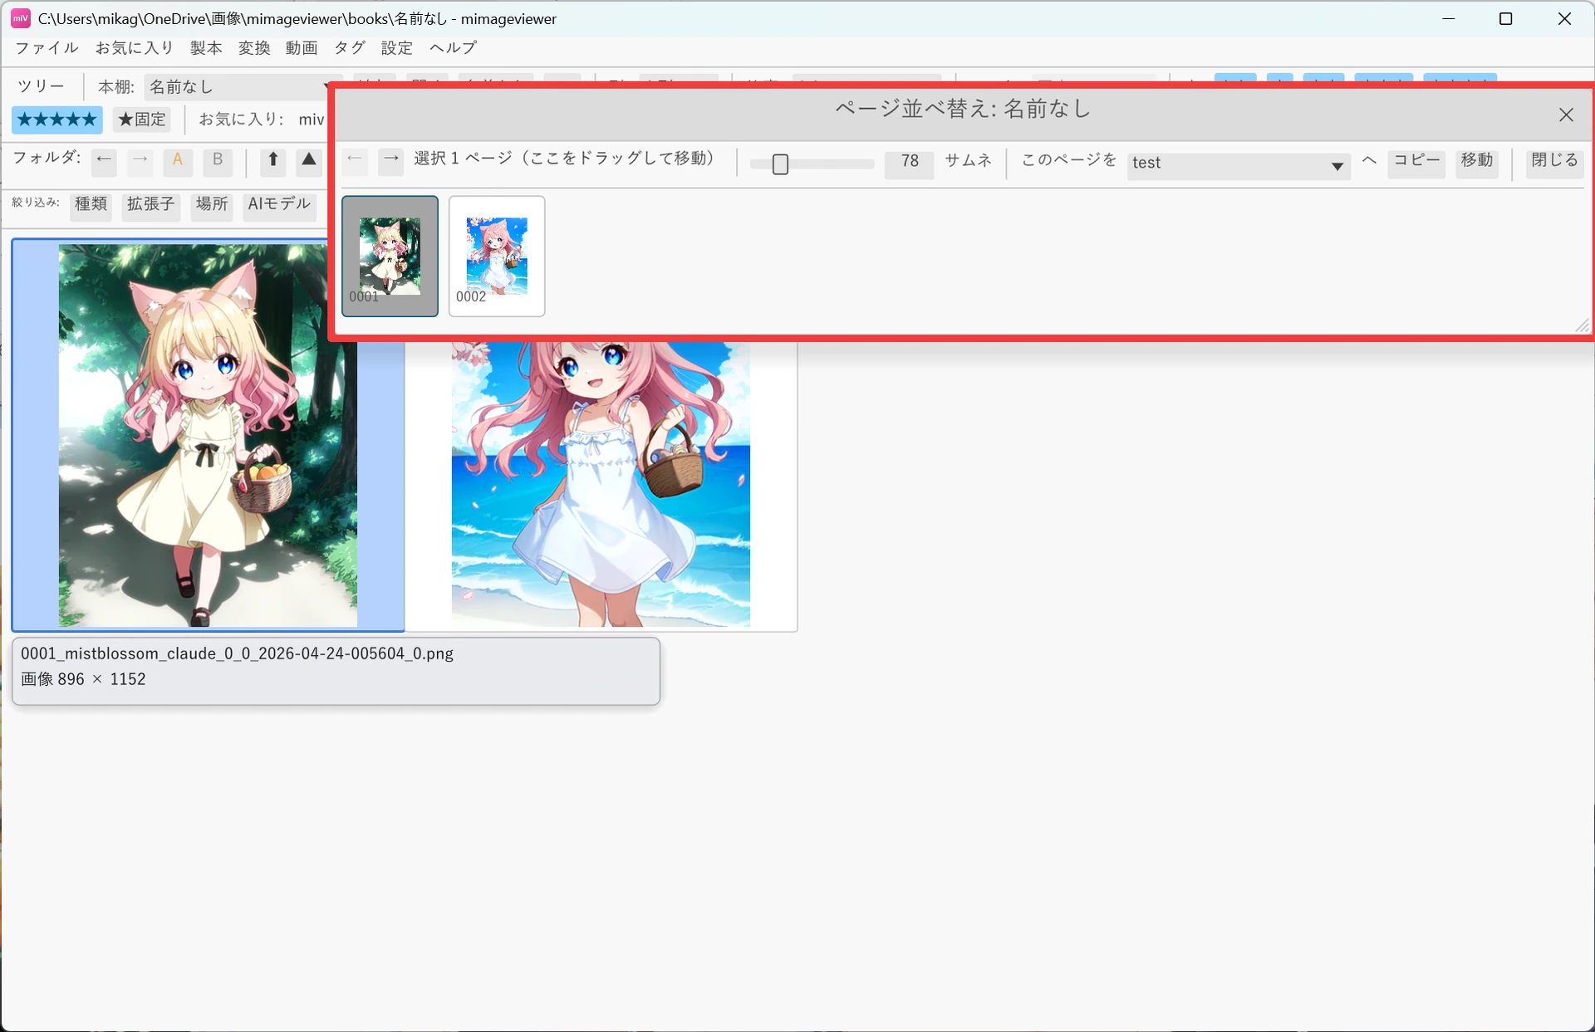This screenshot has height=1032, width=1595.
Task: Close the ページ並べ替え panel with X
Action: [x=1566, y=115]
